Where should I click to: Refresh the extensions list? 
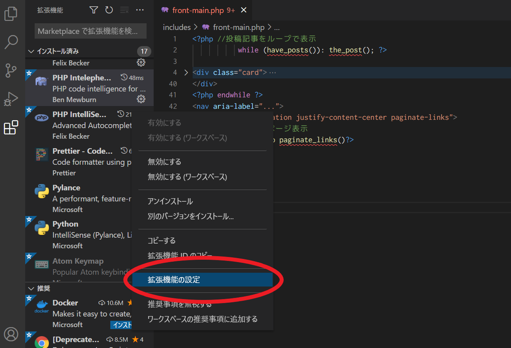(109, 10)
